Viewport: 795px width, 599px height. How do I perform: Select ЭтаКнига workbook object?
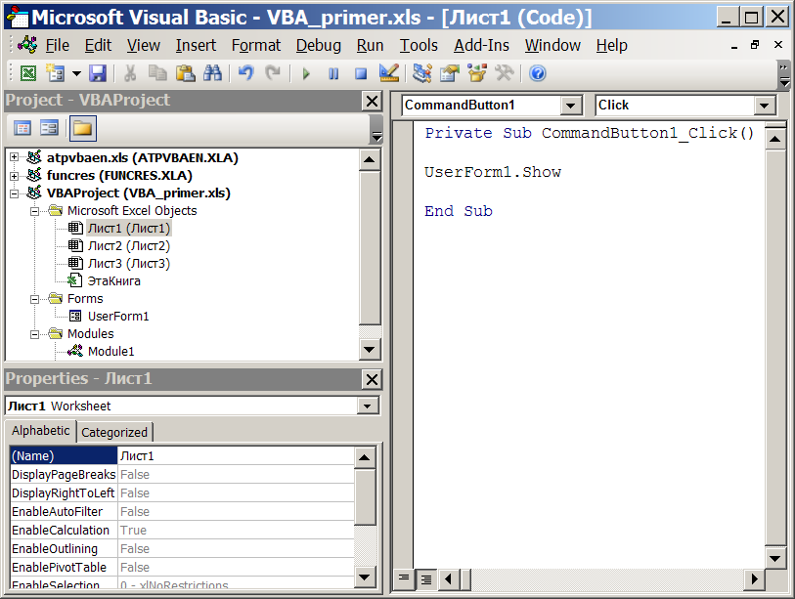click(114, 281)
